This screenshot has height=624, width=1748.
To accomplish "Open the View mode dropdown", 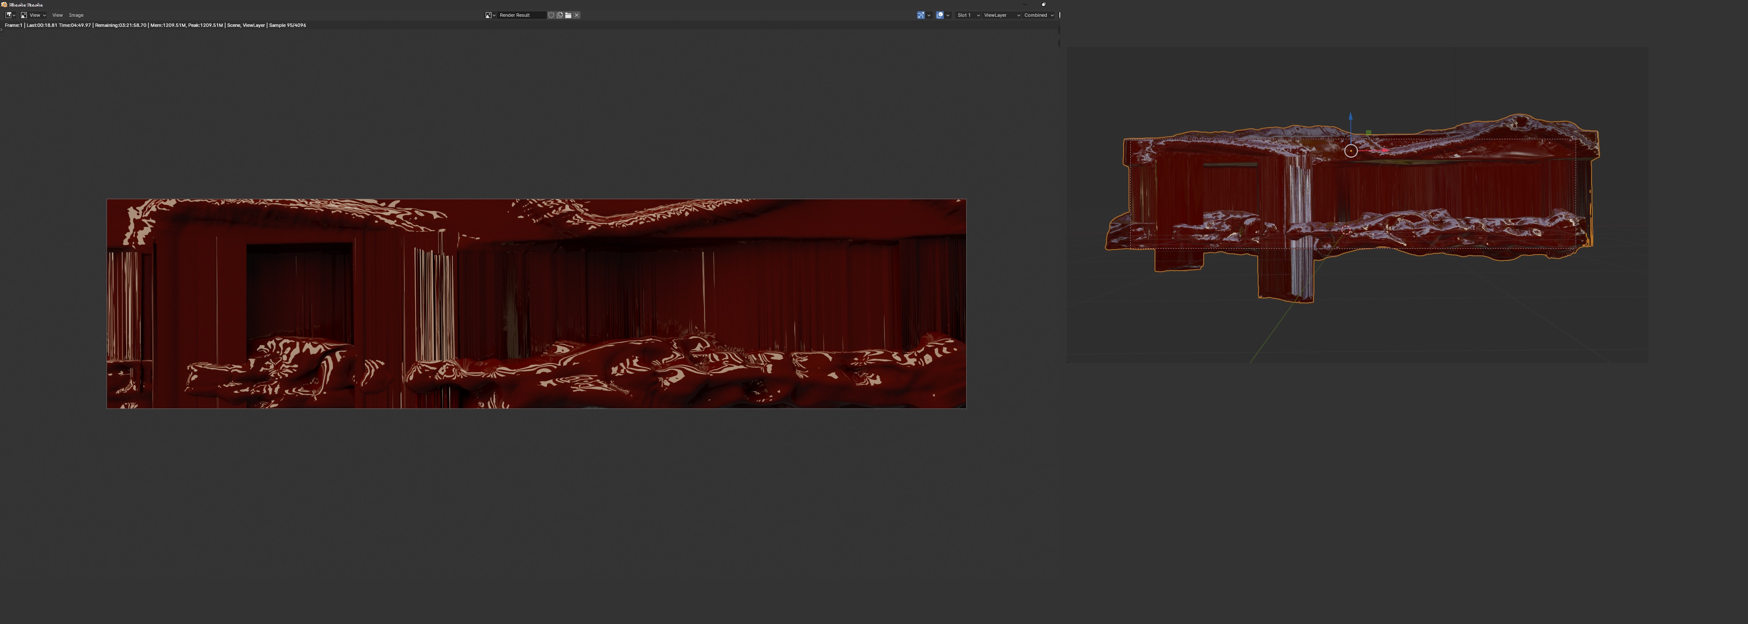I will (x=33, y=15).
